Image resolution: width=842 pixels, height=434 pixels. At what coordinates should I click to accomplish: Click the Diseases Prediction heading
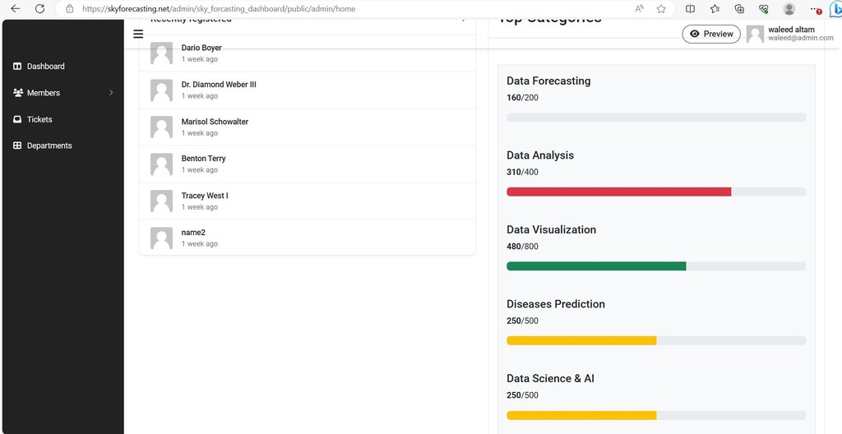[556, 304]
